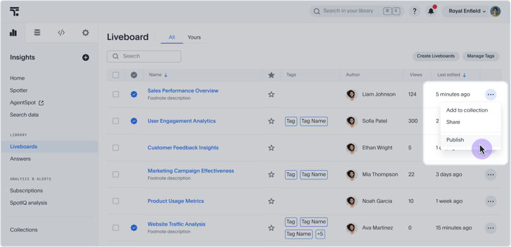The image size is (511, 247).
Task: Open the Admin settings gear icon
Action: coord(85,32)
